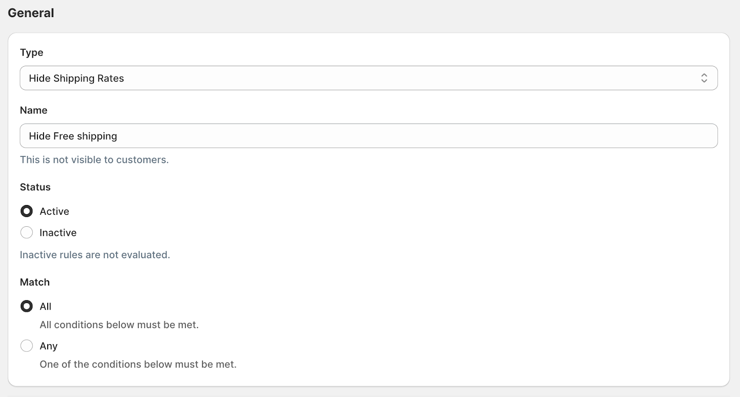Click the "Any" option label text
Viewport: 740px width, 397px height.
point(49,346)
